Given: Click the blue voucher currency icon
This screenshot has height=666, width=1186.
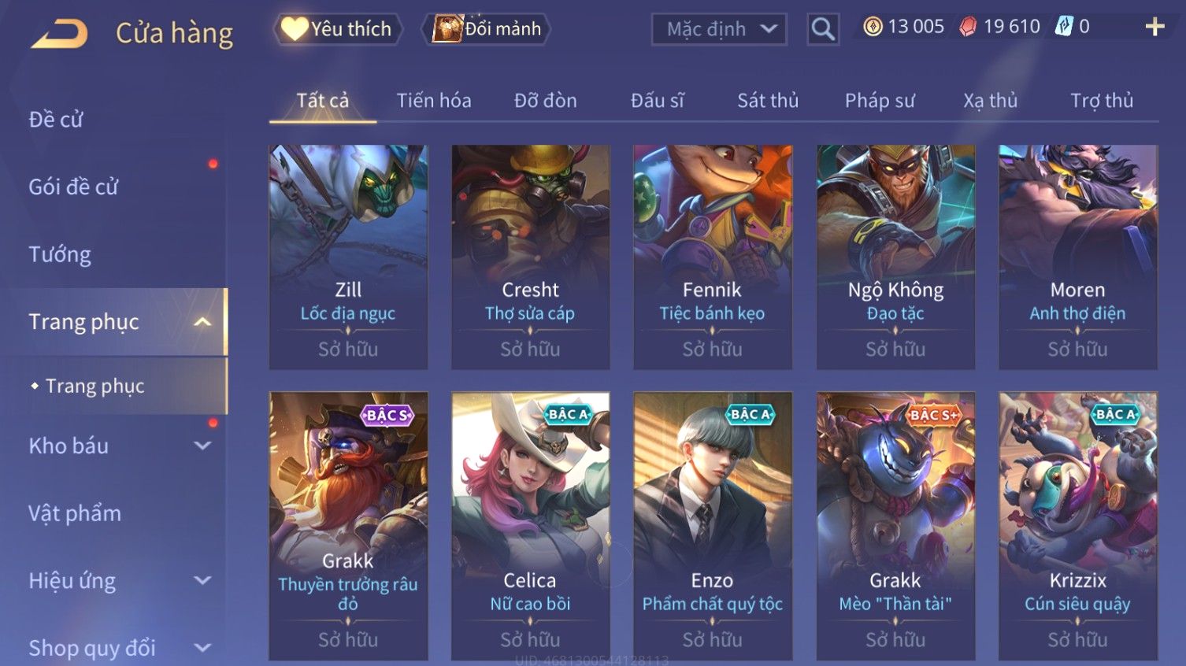Looking at the screenshot, I should click(x=1064, y=27).
